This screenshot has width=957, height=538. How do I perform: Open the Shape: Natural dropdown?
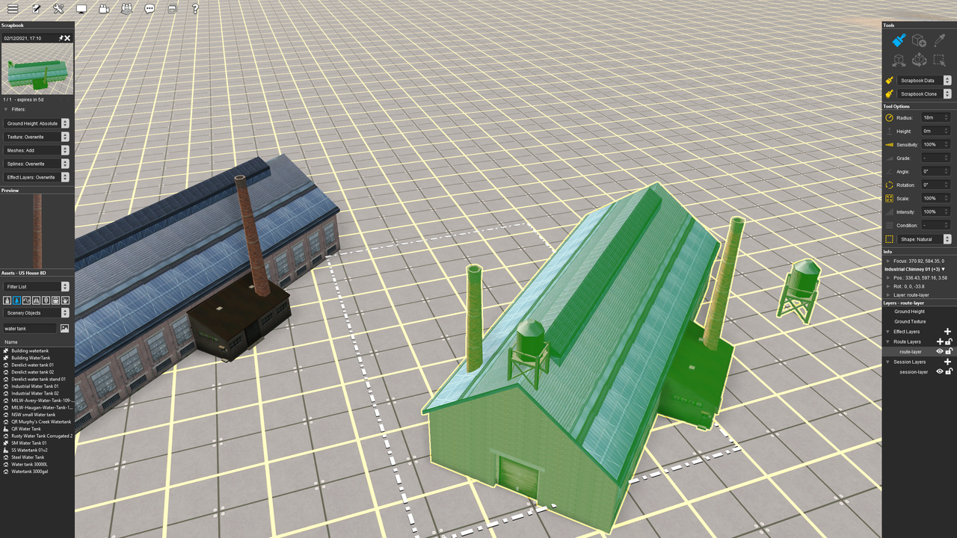point(924,239)
